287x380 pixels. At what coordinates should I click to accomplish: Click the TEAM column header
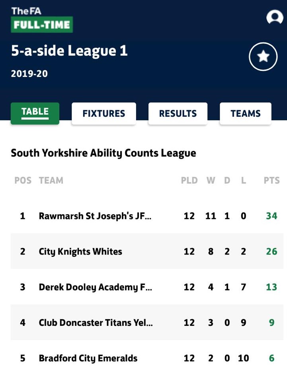(51, 180)
